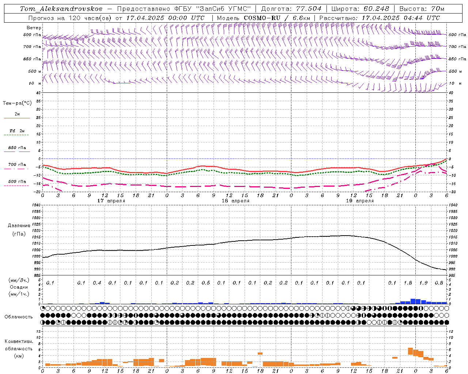
Task: Select the Облачность cloud cover label
Action: [19, 317]
